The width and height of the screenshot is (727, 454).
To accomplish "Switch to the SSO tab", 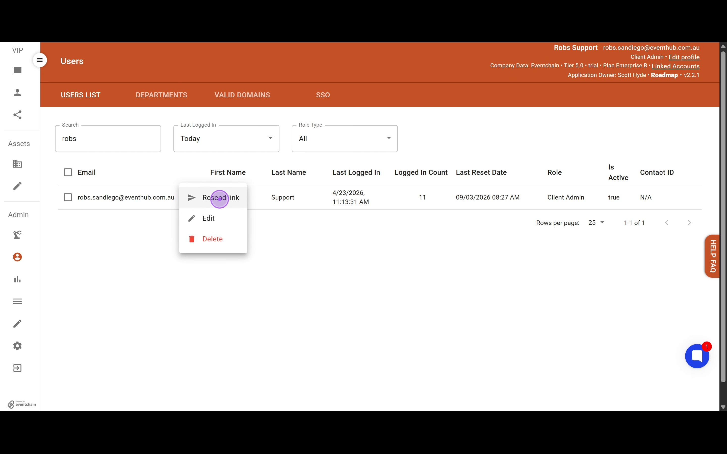I will 323,95.
